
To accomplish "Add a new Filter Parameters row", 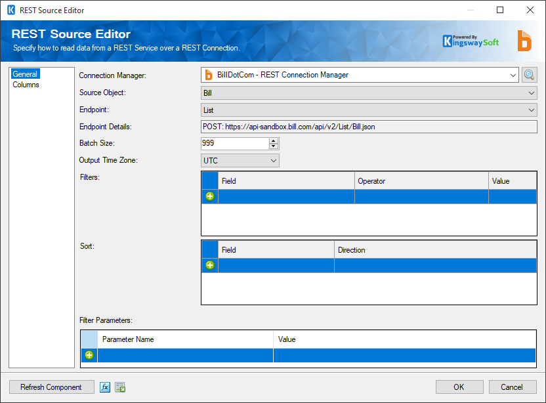I will (x=89, y=355).
